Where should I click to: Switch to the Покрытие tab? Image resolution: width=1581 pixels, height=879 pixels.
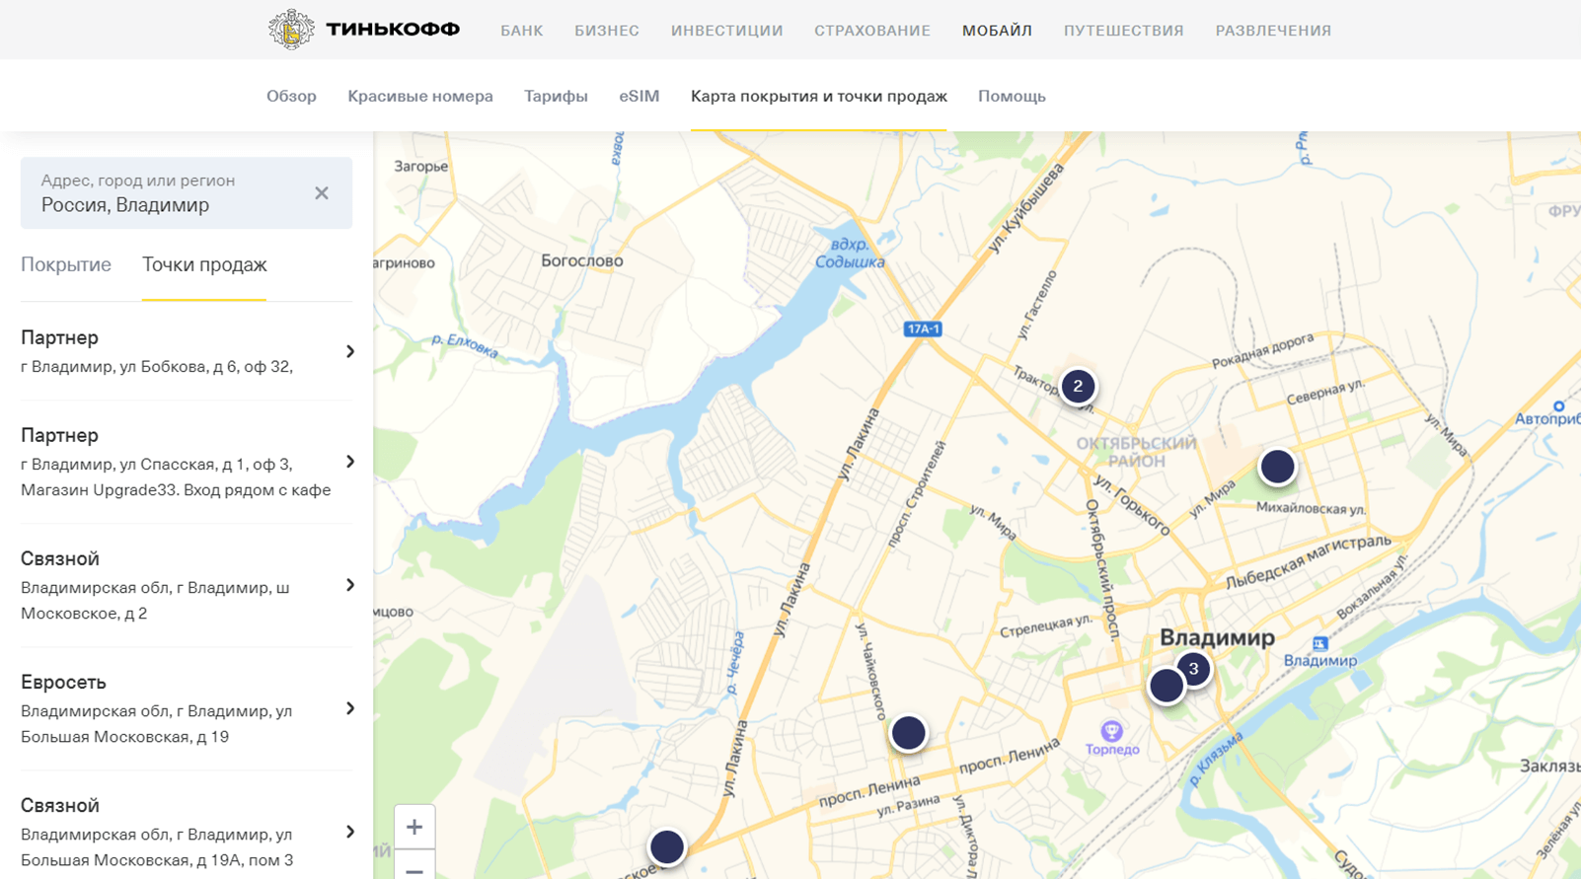(x=66, y=264)
